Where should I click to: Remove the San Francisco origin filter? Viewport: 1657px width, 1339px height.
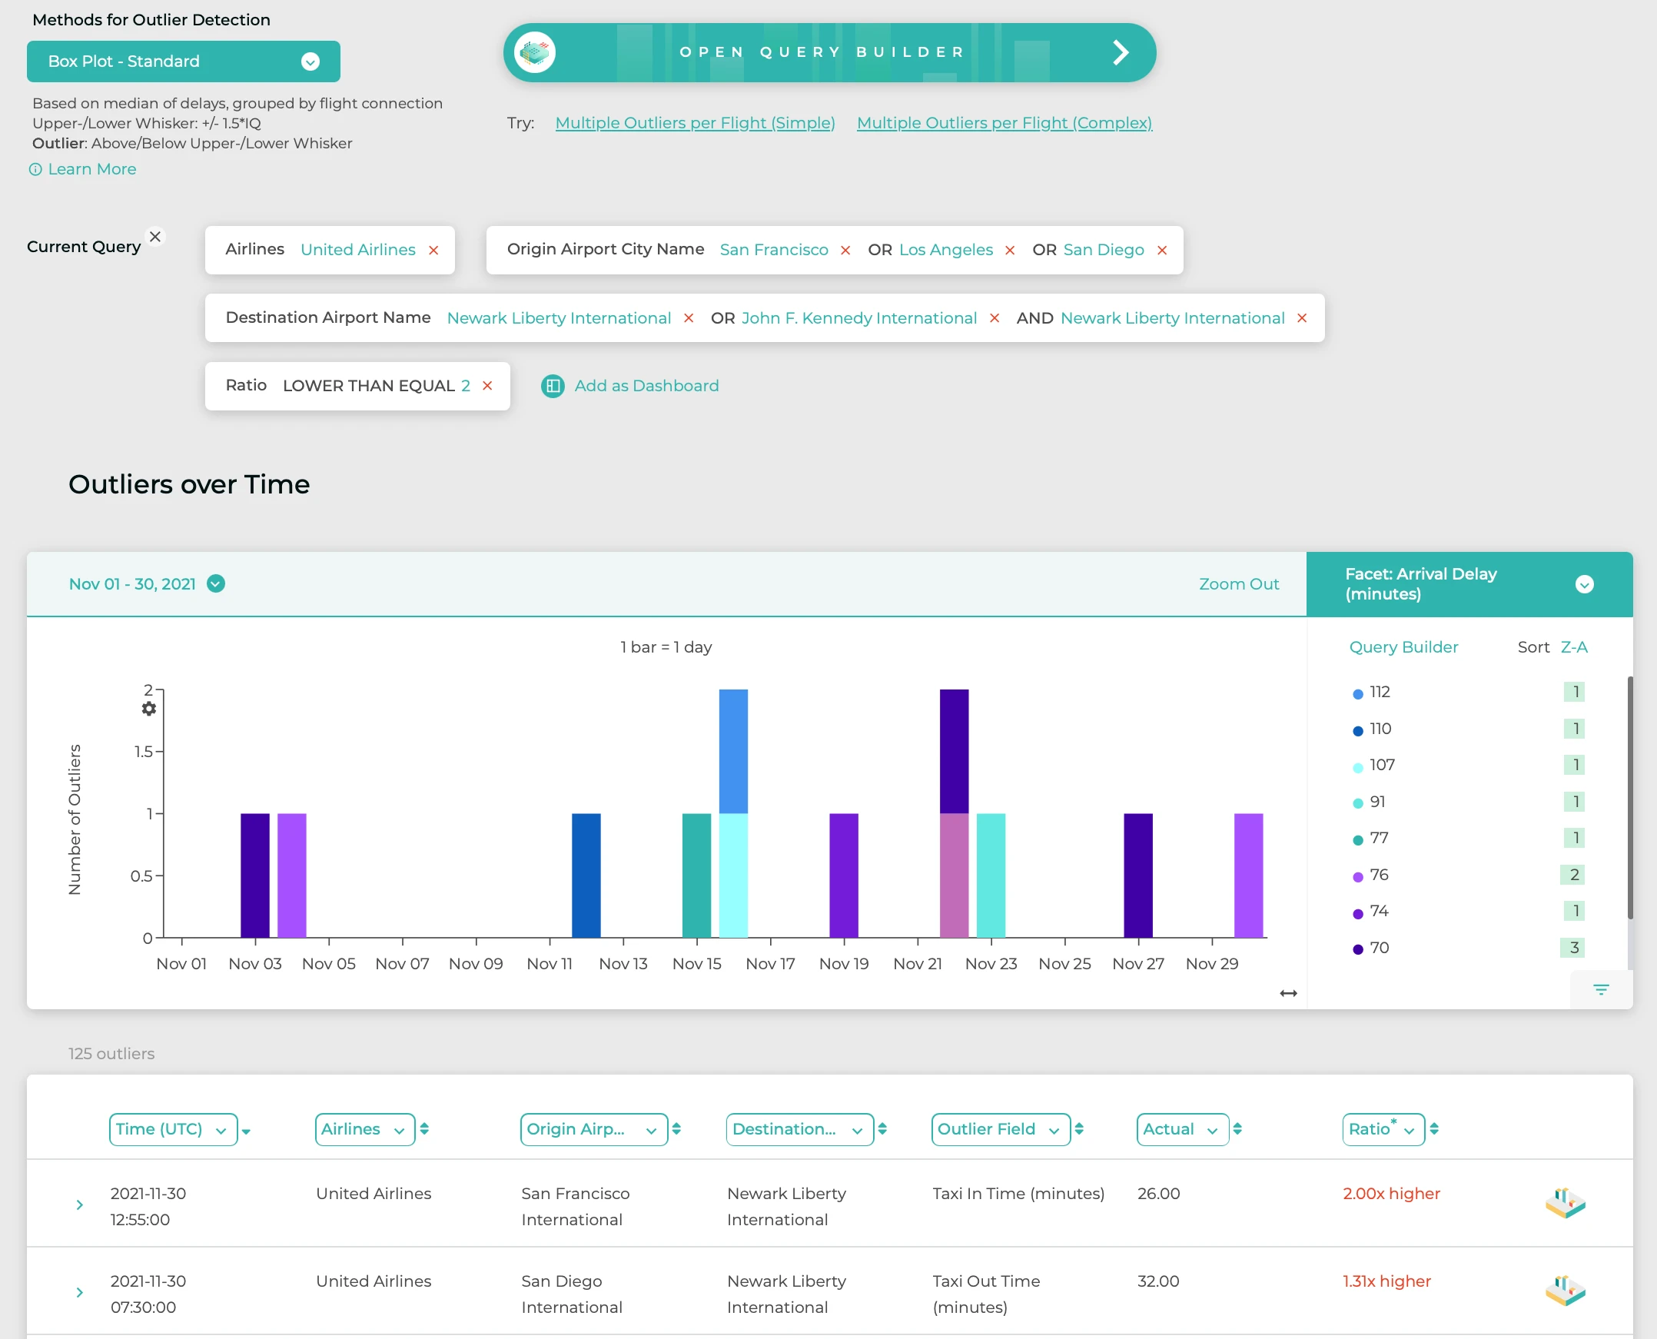(x=845, y=251)
